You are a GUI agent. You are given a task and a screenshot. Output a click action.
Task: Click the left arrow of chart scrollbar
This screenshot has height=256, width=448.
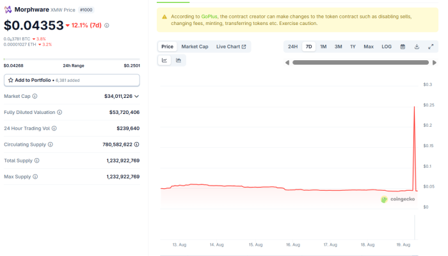pyautogui.click(x=287, y=62)
